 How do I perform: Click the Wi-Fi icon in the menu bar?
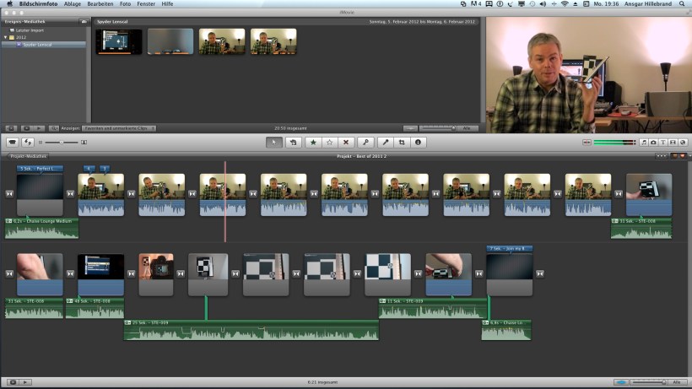tap(565, 3)
